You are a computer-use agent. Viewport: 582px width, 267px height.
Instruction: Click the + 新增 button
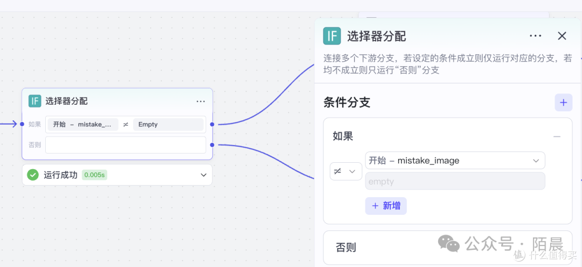pyautogui.click(x=386, y=206)
